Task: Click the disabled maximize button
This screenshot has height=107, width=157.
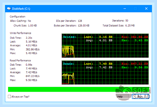Action: pos(135,9)
